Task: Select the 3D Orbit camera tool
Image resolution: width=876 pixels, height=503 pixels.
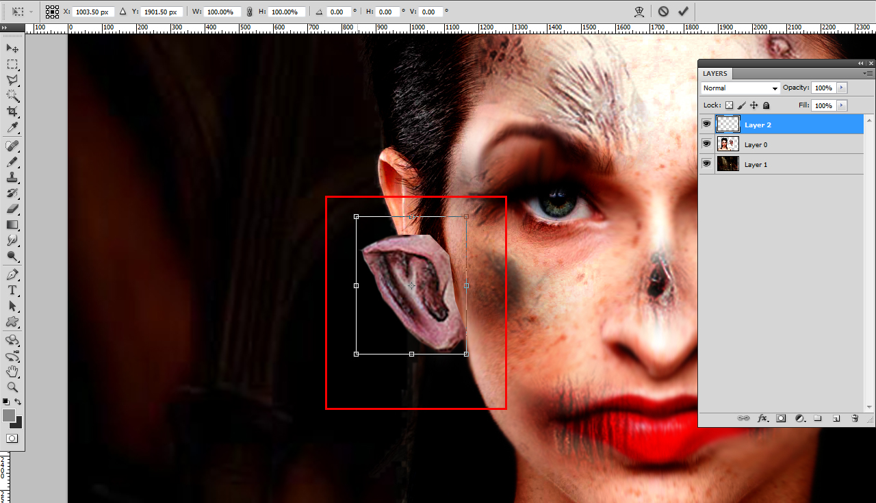Action: (12, 356)
